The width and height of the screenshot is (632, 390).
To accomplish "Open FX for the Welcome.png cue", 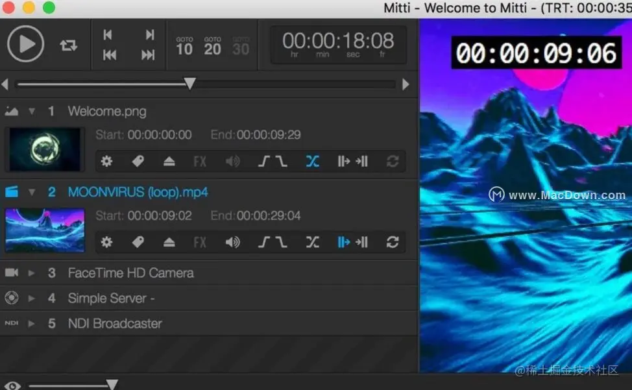I will coord(200,162).
